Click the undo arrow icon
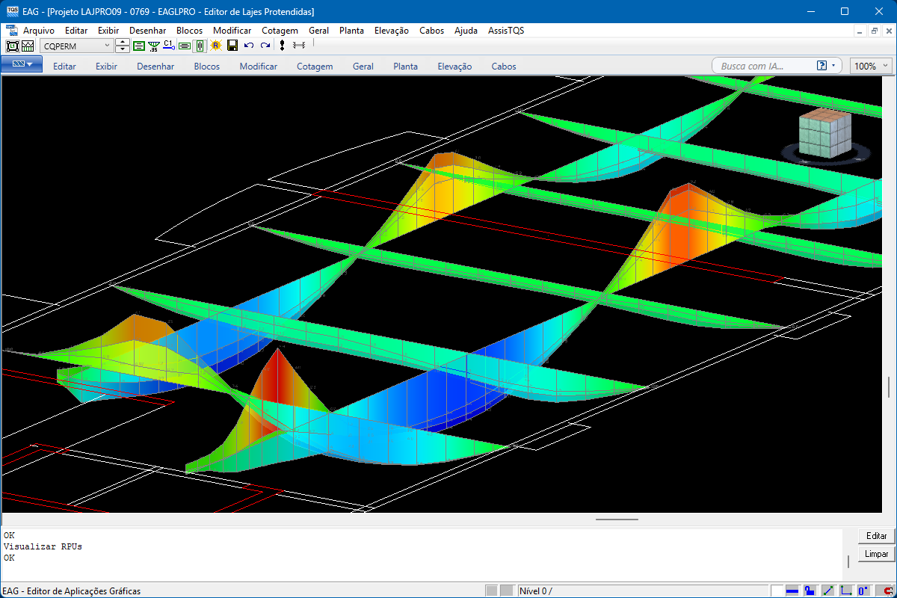Viewport: 897px width, 598px height. click(249, 46)
